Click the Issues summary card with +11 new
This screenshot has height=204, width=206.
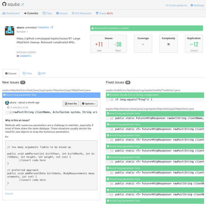(109, 44)
